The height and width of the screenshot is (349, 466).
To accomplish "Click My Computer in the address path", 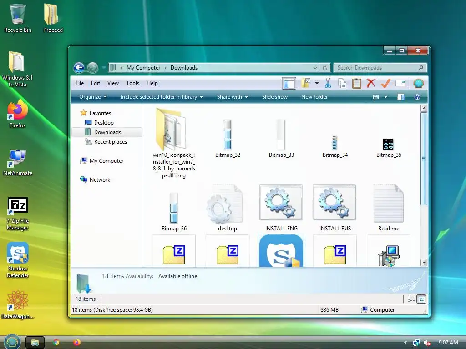I will tap(143, 68).
